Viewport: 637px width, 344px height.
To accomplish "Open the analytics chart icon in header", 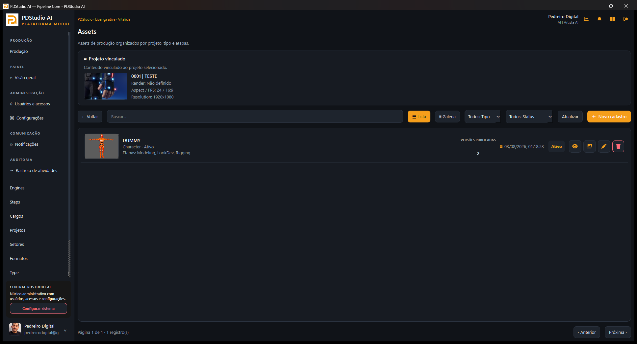I will pos(586,19).
